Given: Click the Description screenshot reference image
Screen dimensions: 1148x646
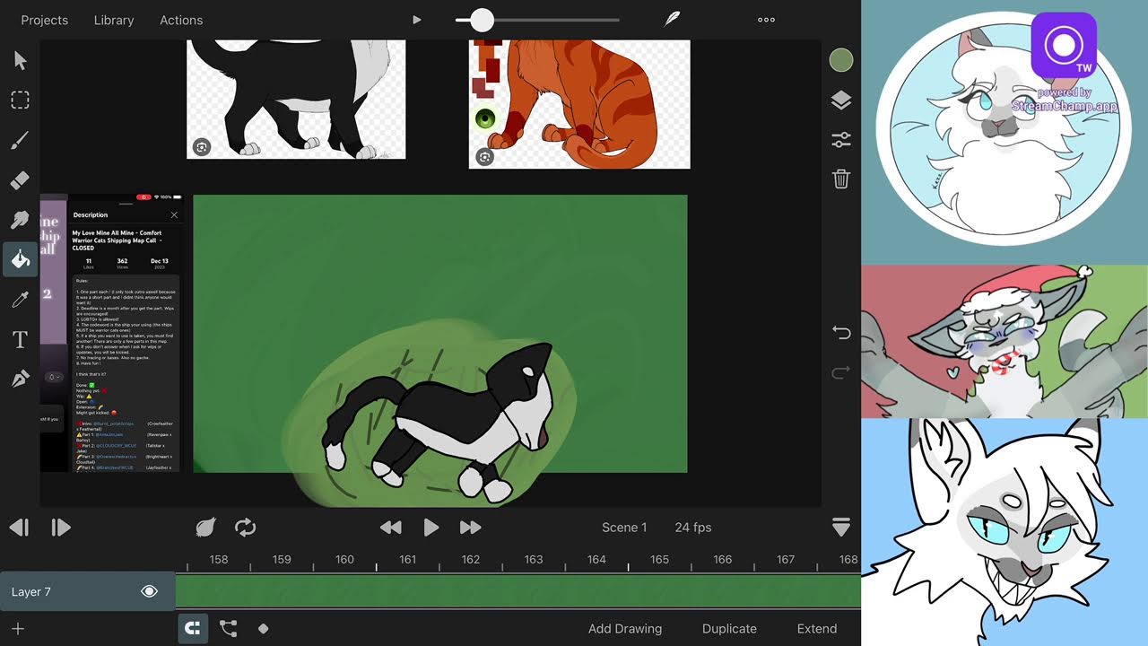Looking at the screenshot, I should click(111, 334).
